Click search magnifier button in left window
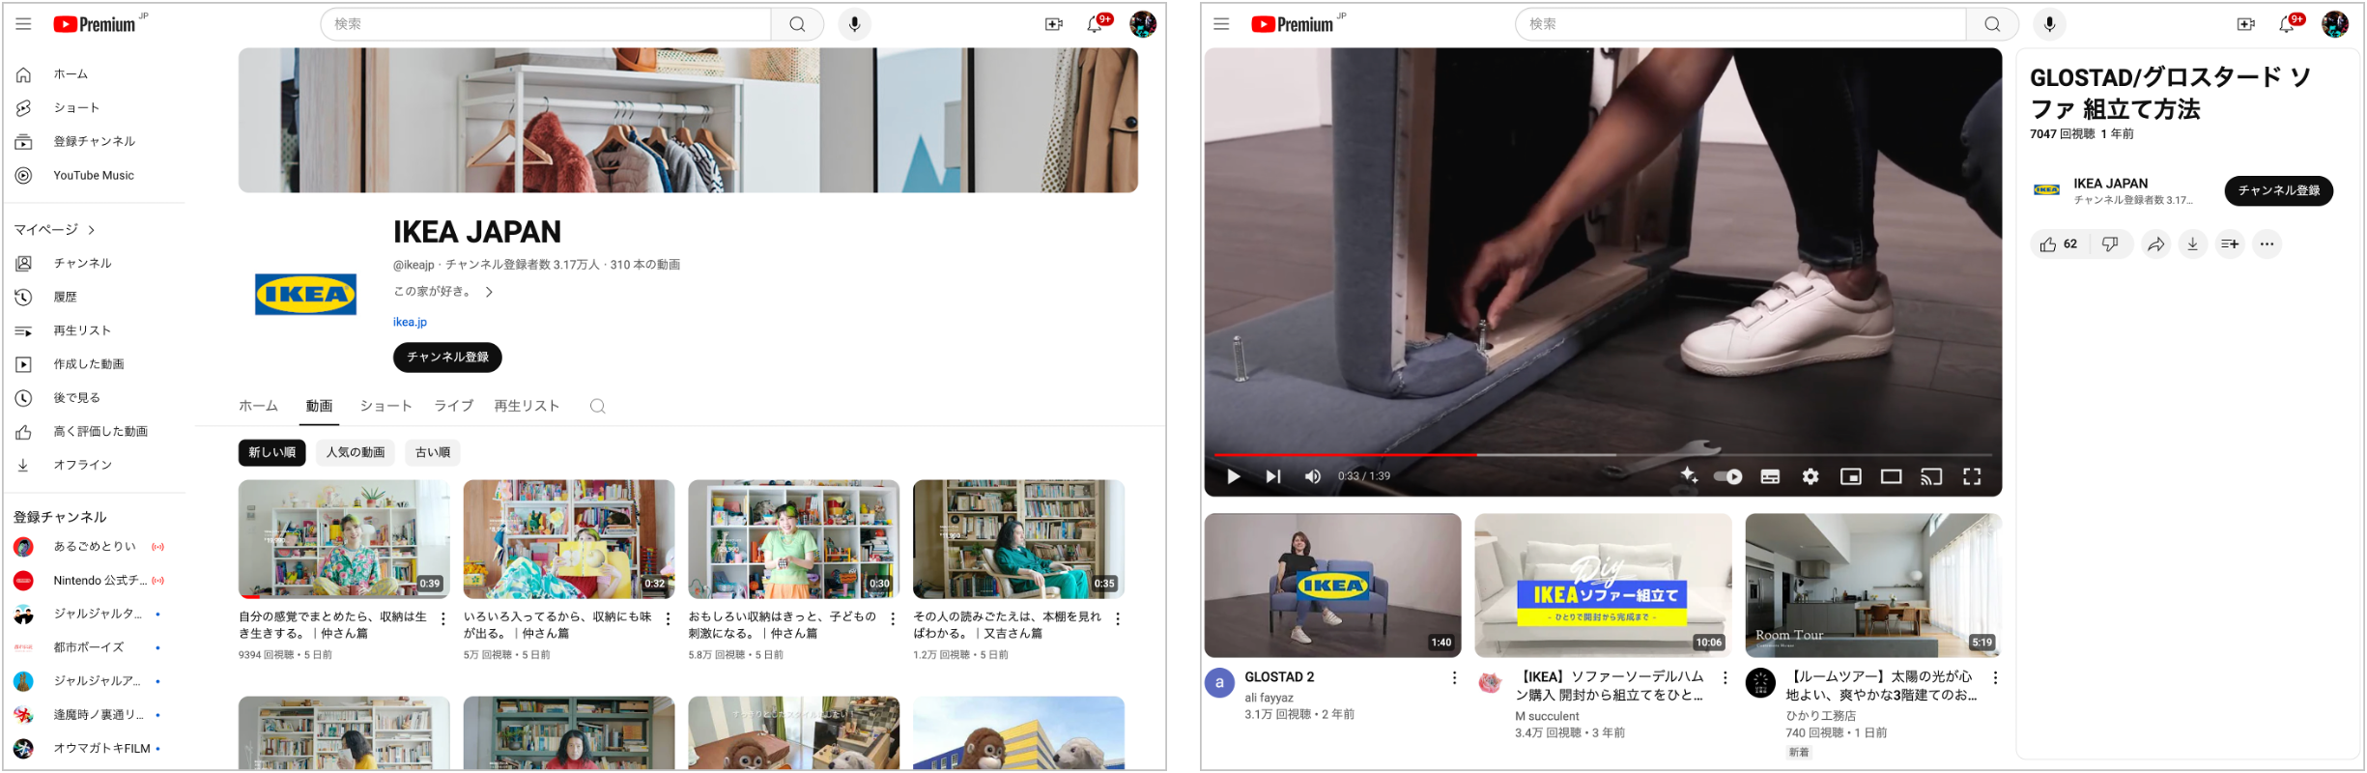The width and height of the screenshot is (2367, 773). [x=797, y=24]
